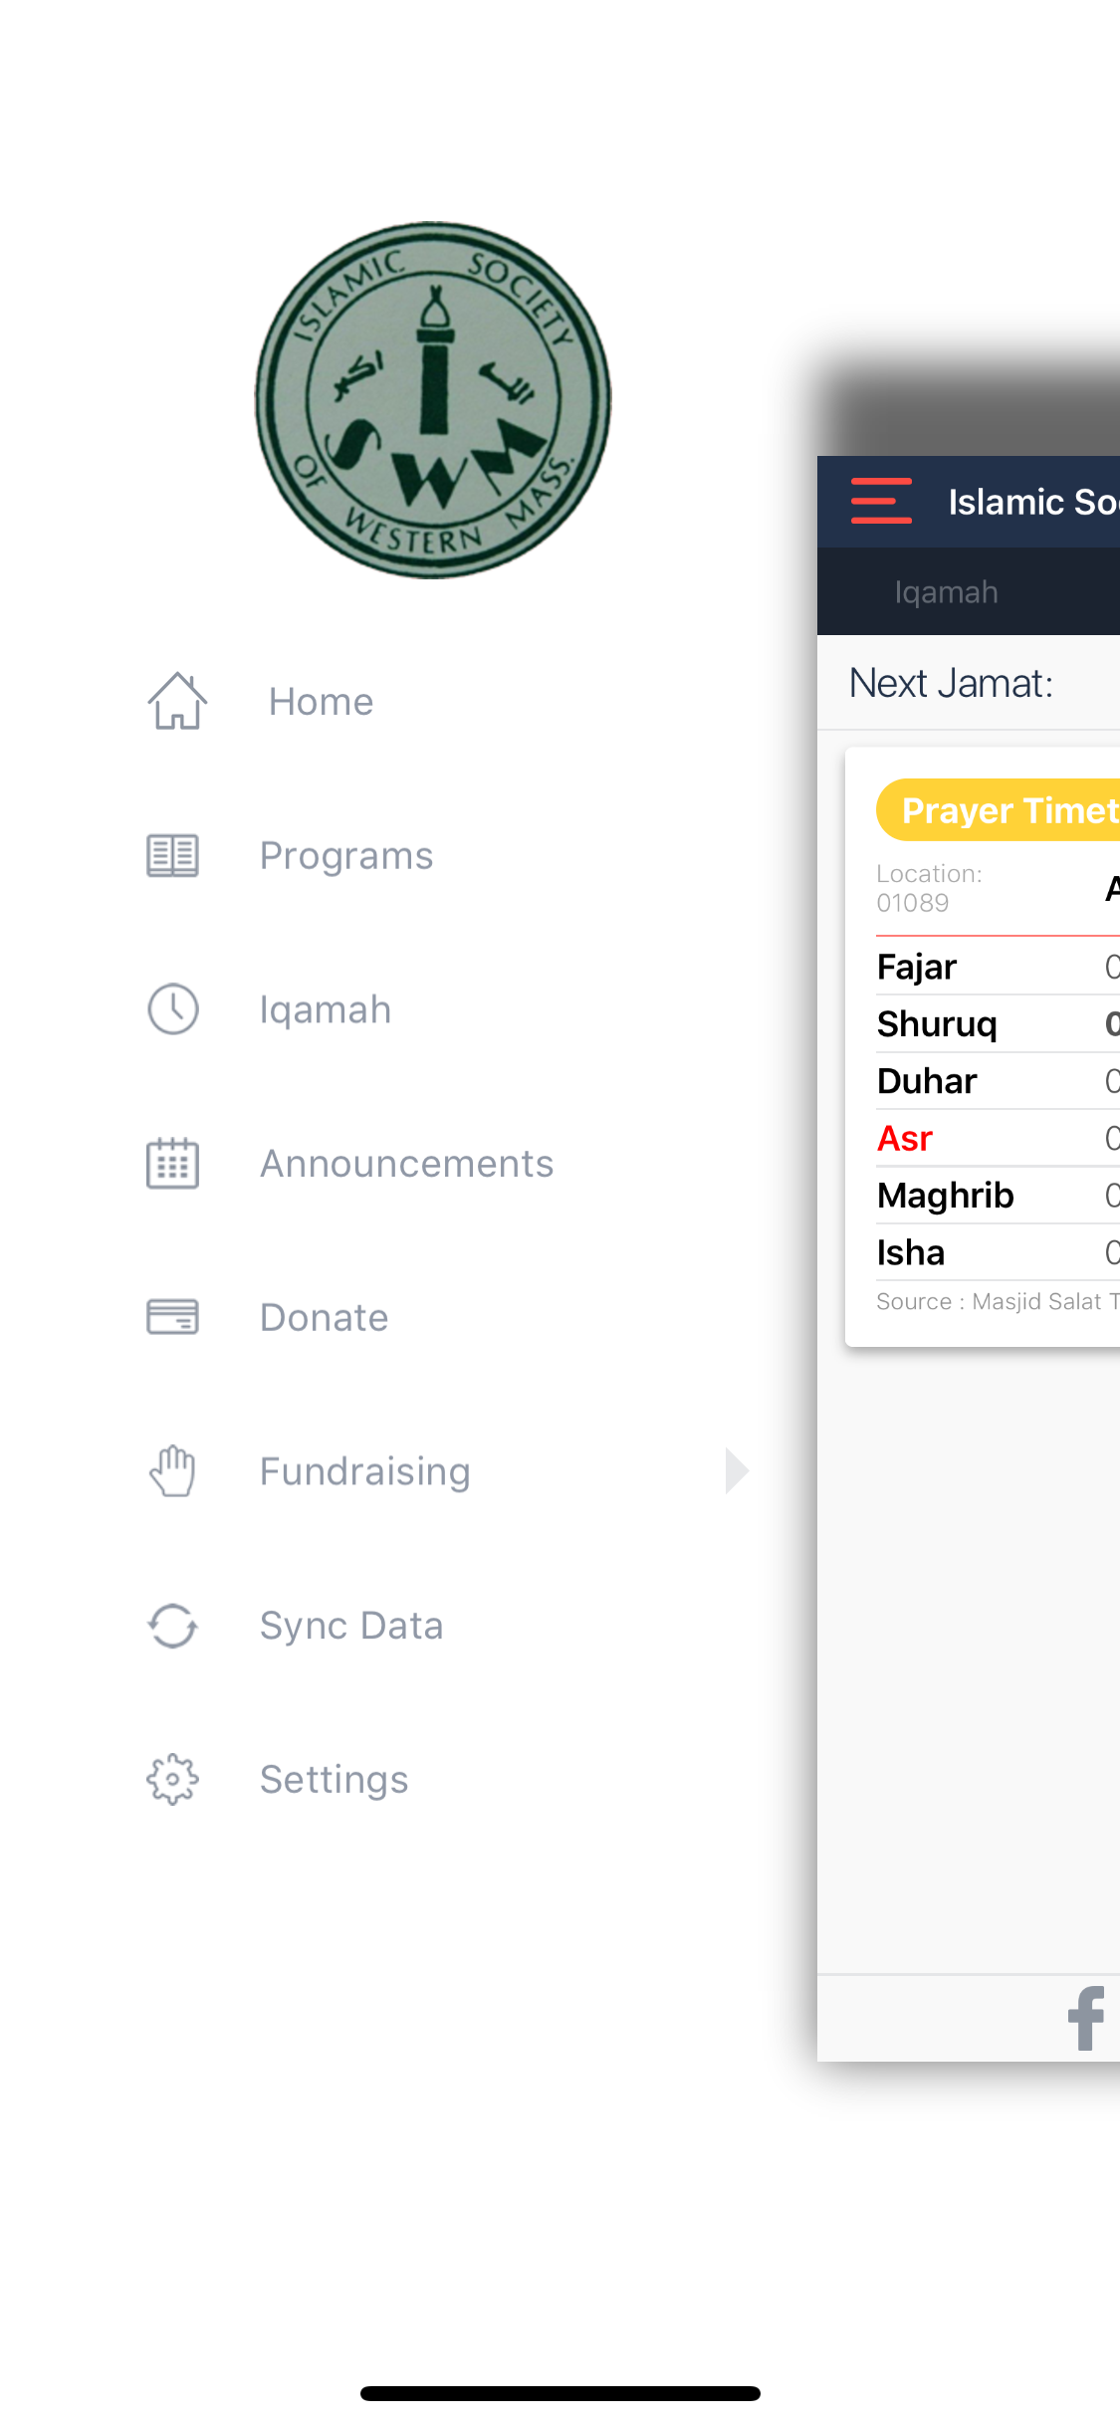This screenshot has width=1120, height=2425.
Task: Tap the credit card Donate icon
Action: (172, 1317)
